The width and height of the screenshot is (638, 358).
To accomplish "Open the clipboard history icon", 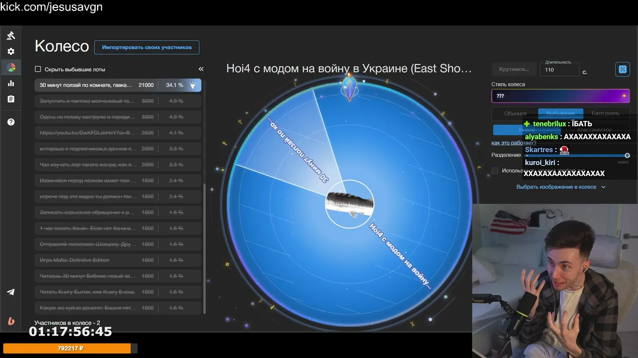I will 11,99.
